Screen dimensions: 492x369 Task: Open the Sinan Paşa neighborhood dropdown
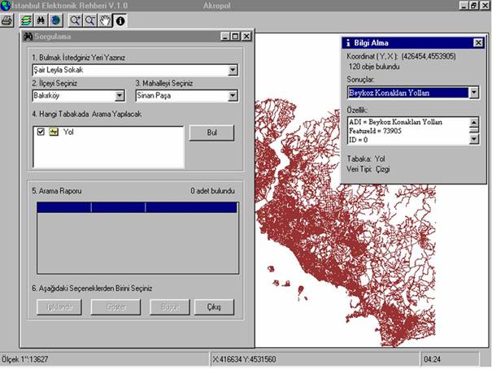click(233, 97)
